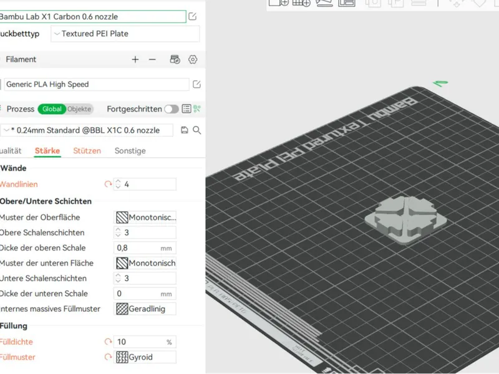Click the Dicke der unteren Schale field
499x374 pixels.
145,294
